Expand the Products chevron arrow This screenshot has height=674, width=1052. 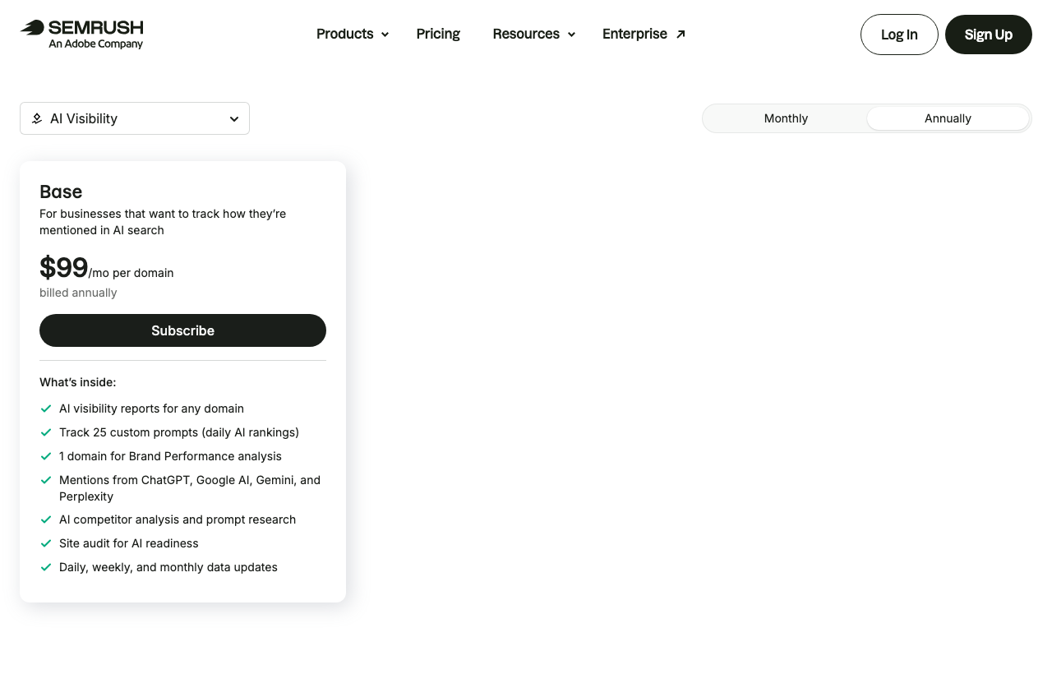385,35
